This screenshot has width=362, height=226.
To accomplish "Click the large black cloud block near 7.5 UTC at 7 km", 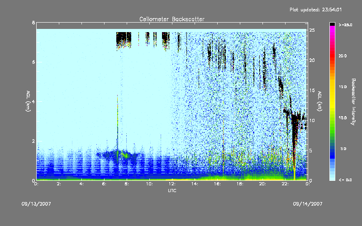I will pyautogui.click(x=124, y=39).
